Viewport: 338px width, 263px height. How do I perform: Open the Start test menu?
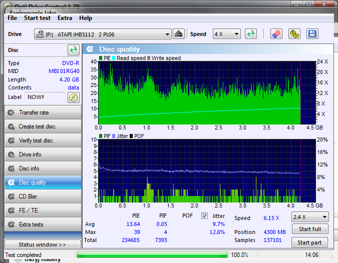pyautogui.click(x=37, y=18)
